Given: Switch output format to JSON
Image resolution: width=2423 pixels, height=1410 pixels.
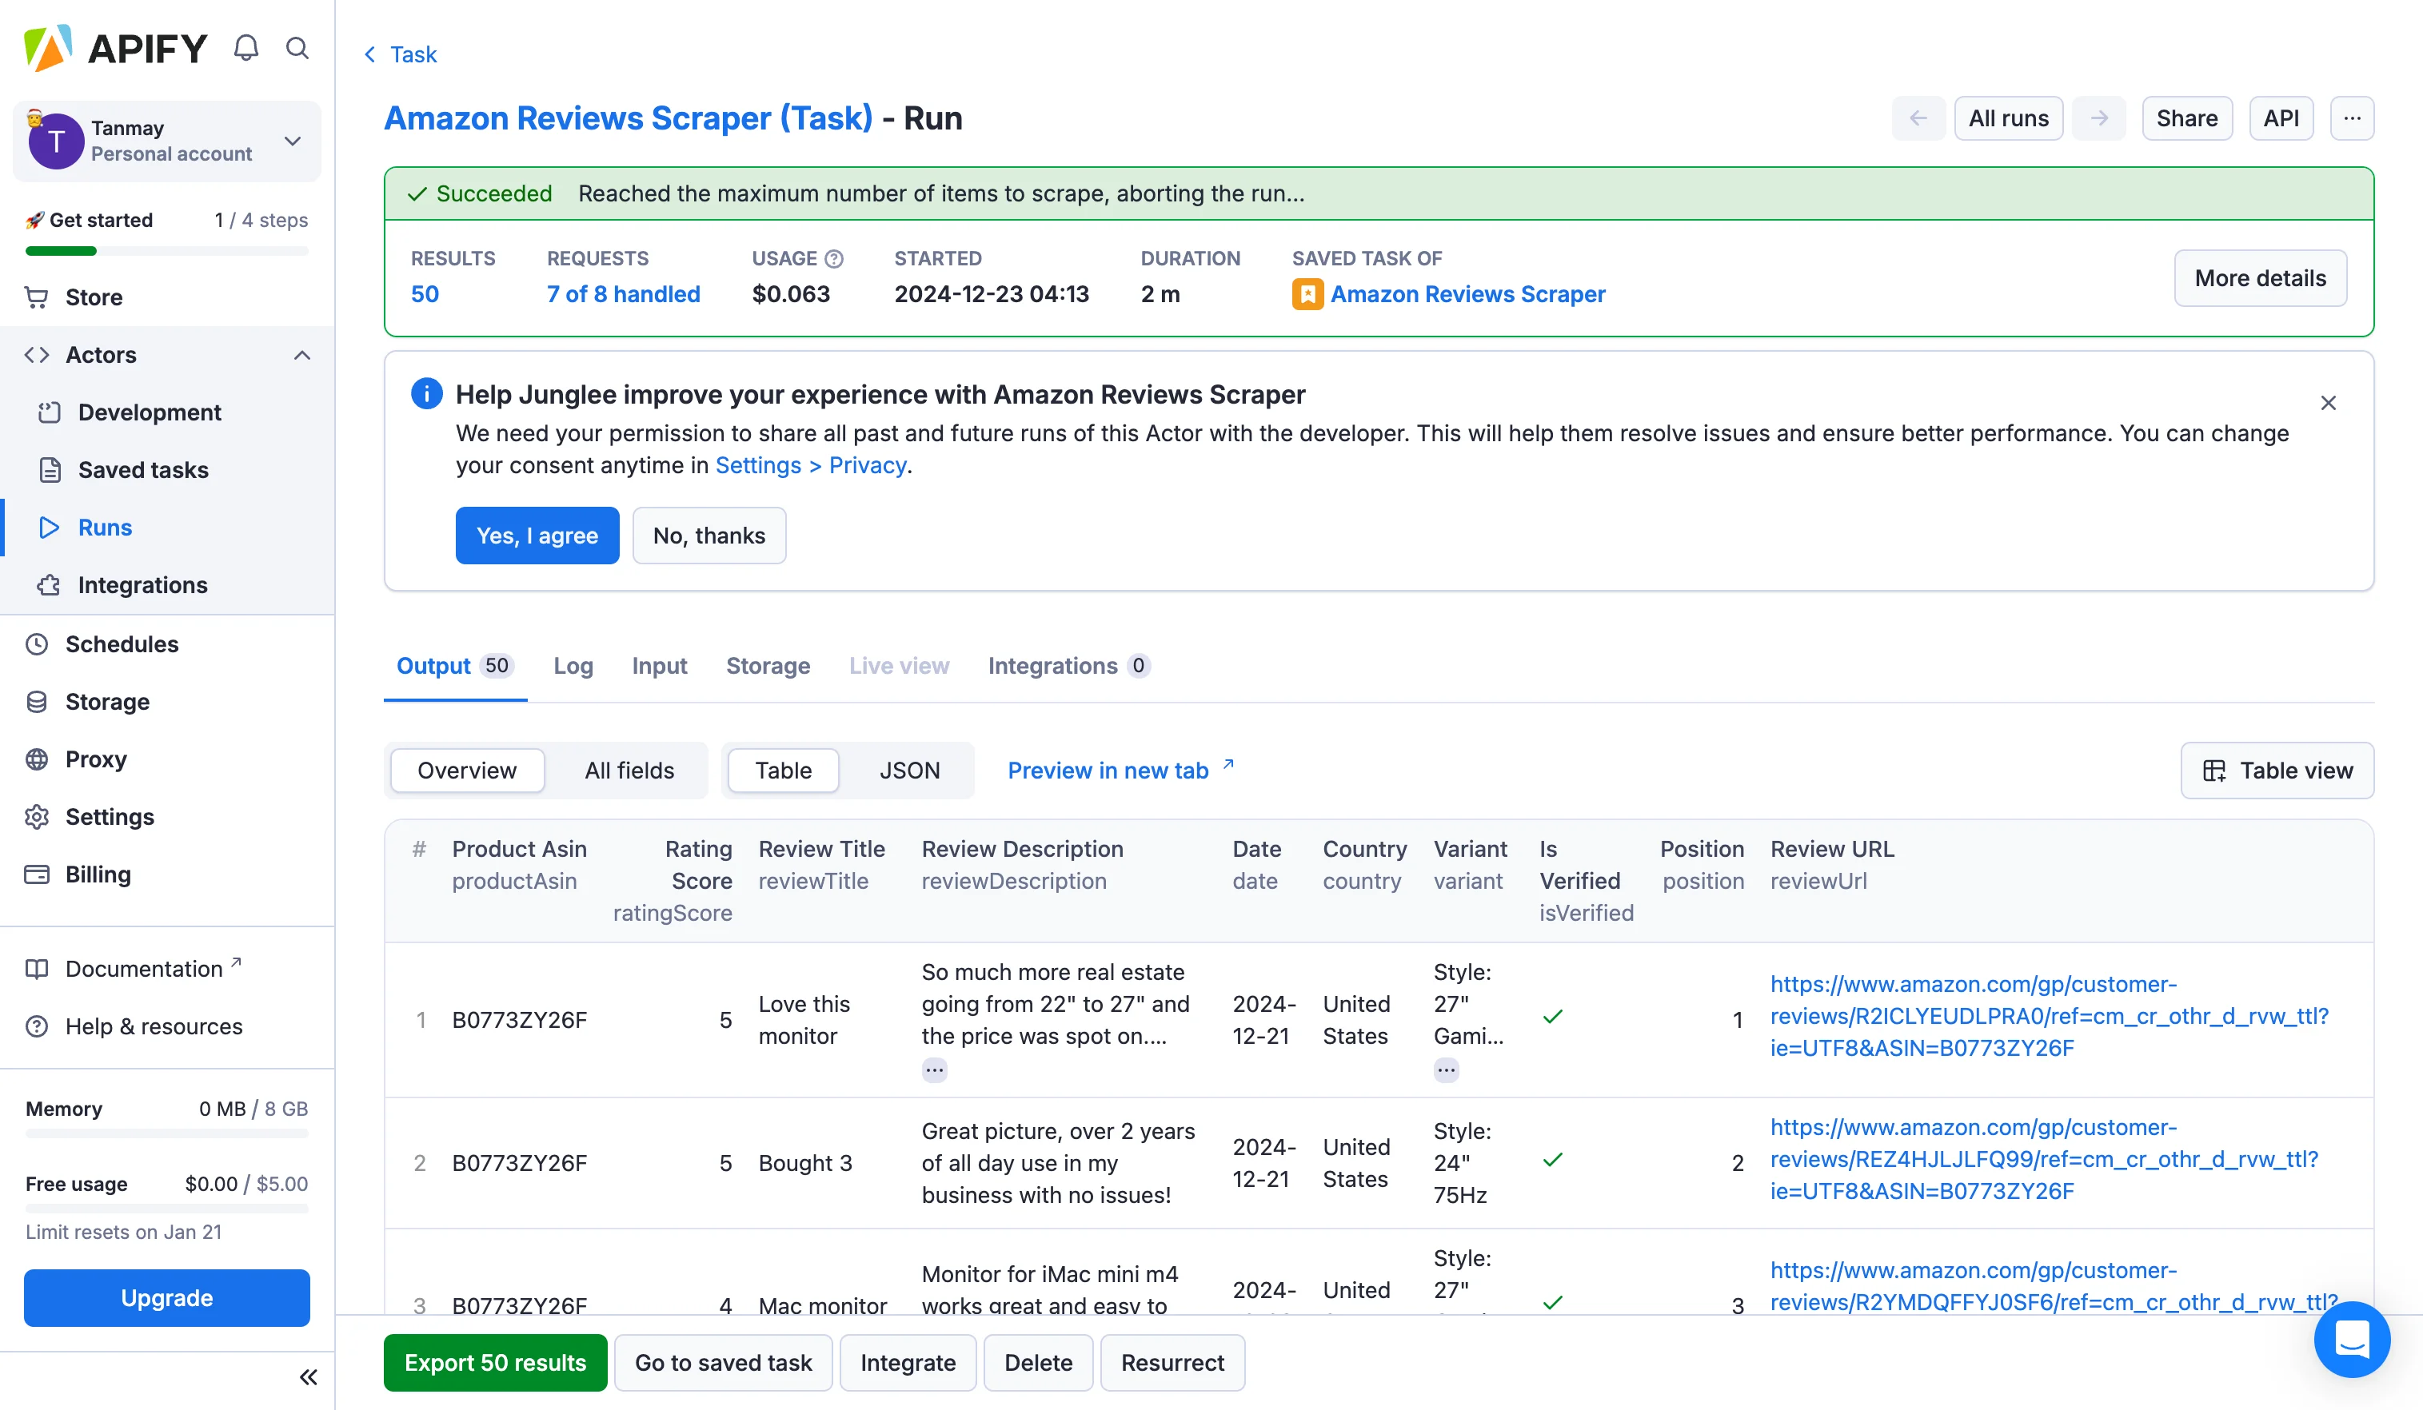Looking at the screenshot, I should tap(908, 770).
